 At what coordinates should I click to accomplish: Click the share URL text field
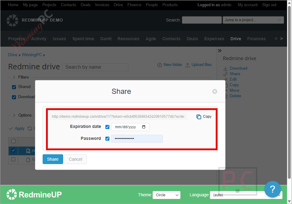click(119, 117)
